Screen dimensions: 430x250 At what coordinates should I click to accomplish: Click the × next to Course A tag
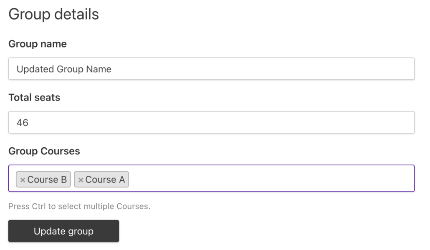tap(81, 179)
